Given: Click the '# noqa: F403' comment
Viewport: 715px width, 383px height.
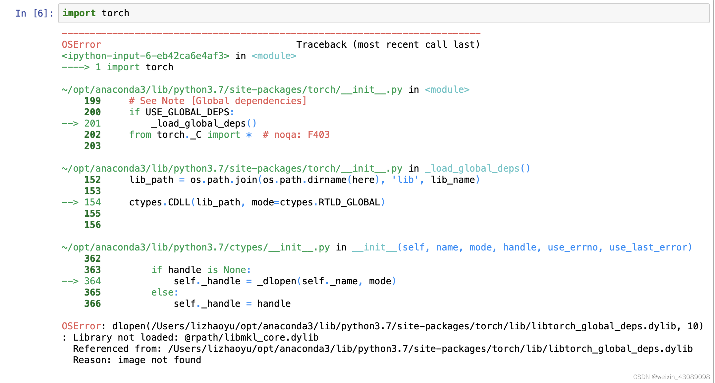Looking at the screenshot, I should [296, 135].
